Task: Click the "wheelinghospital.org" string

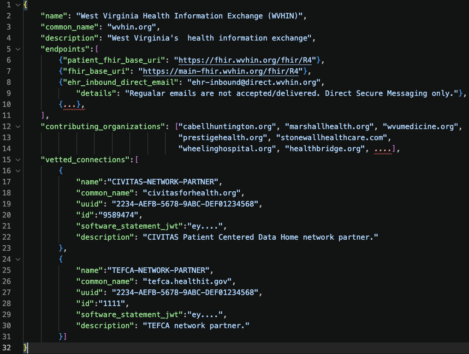Action: [227, 148]
